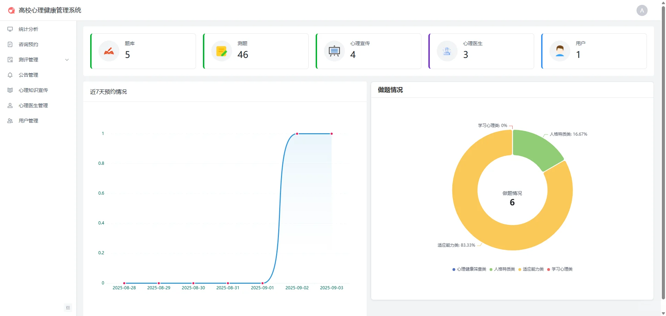Click the pen icon on the 题库 card
Viewport: 666px width, 316px height.
(109, 51)
